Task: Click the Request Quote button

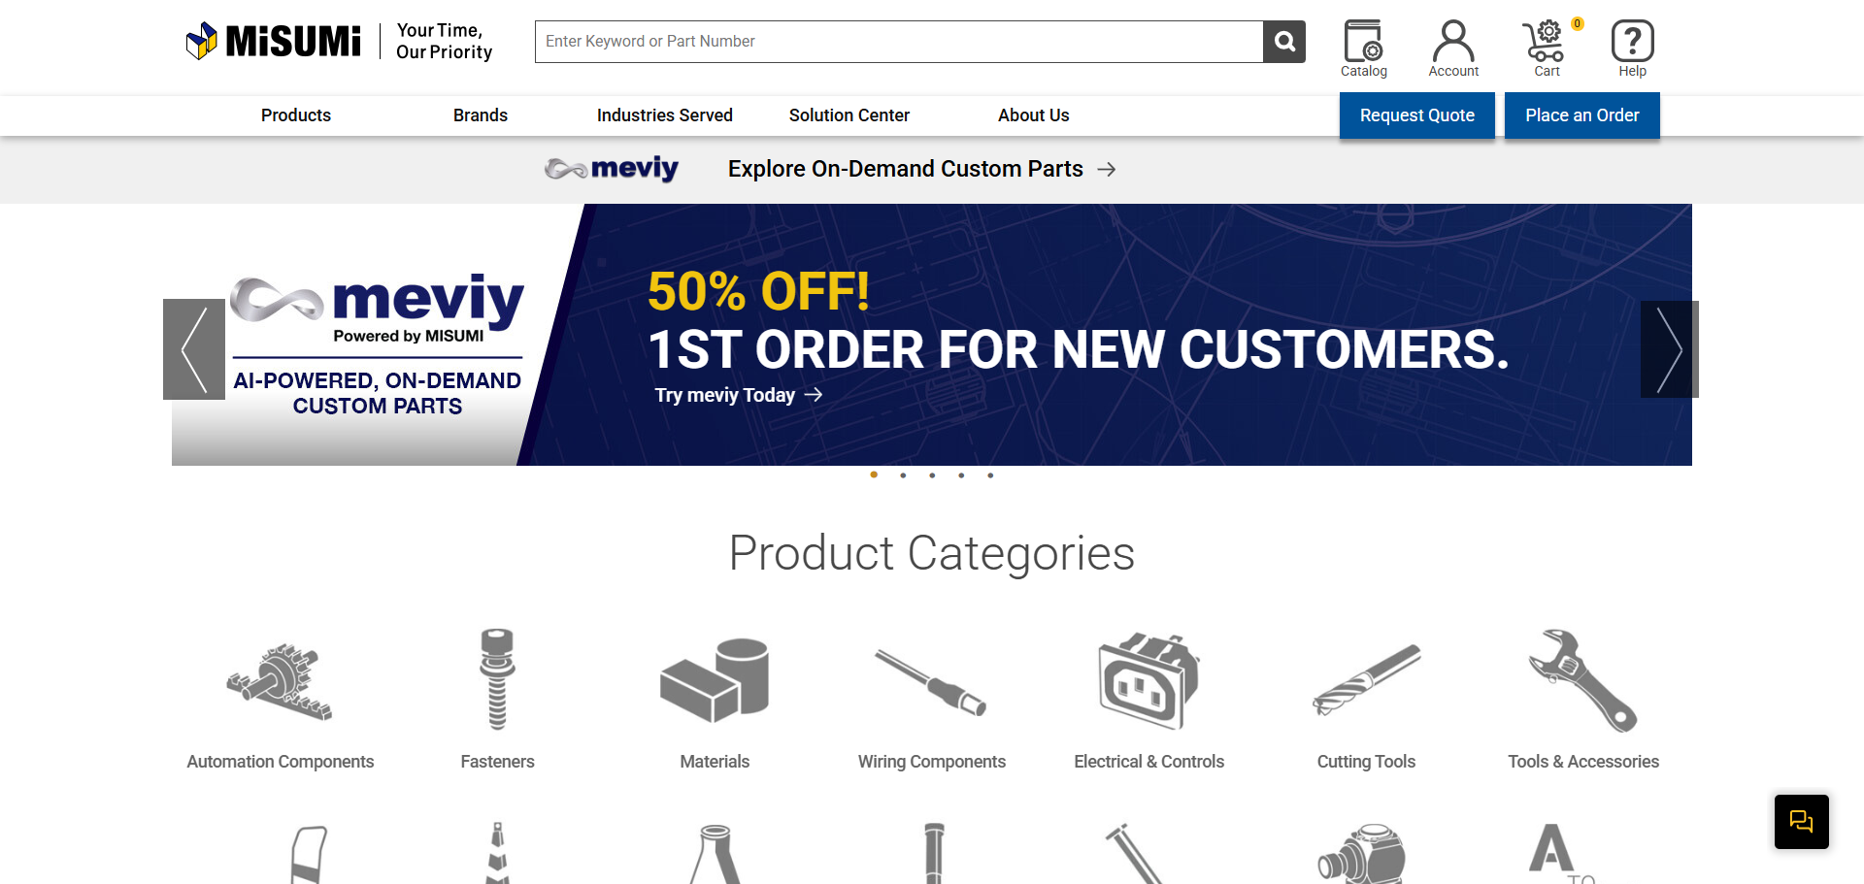Action: (x=1417, y=115)
